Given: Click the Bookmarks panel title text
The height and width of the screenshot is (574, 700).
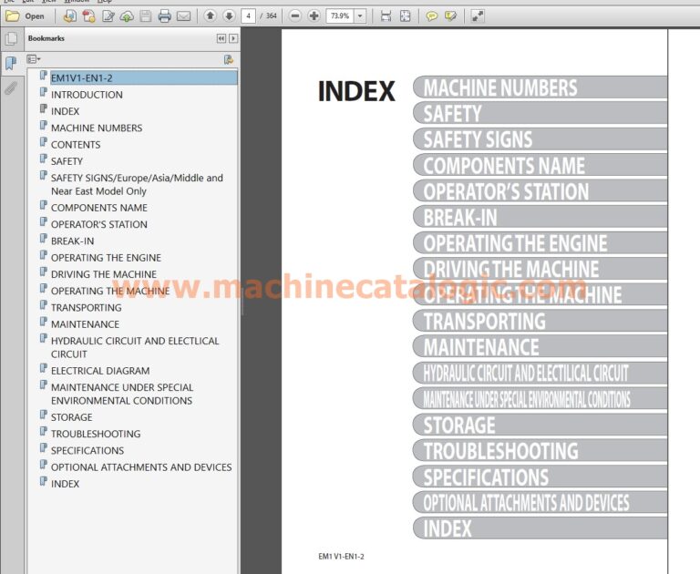Looking at the screenshot, I should (46, 38).
